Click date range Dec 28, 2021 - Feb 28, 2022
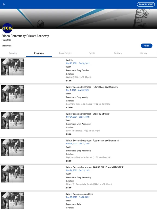 (78, 197)
